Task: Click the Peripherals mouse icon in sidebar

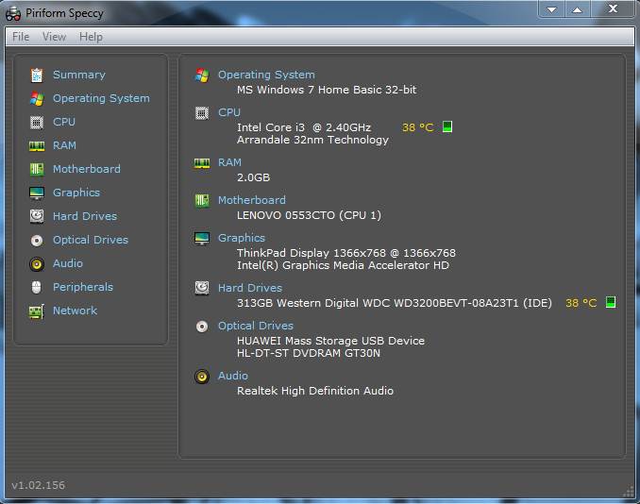Action: click(x=36, y=287)
